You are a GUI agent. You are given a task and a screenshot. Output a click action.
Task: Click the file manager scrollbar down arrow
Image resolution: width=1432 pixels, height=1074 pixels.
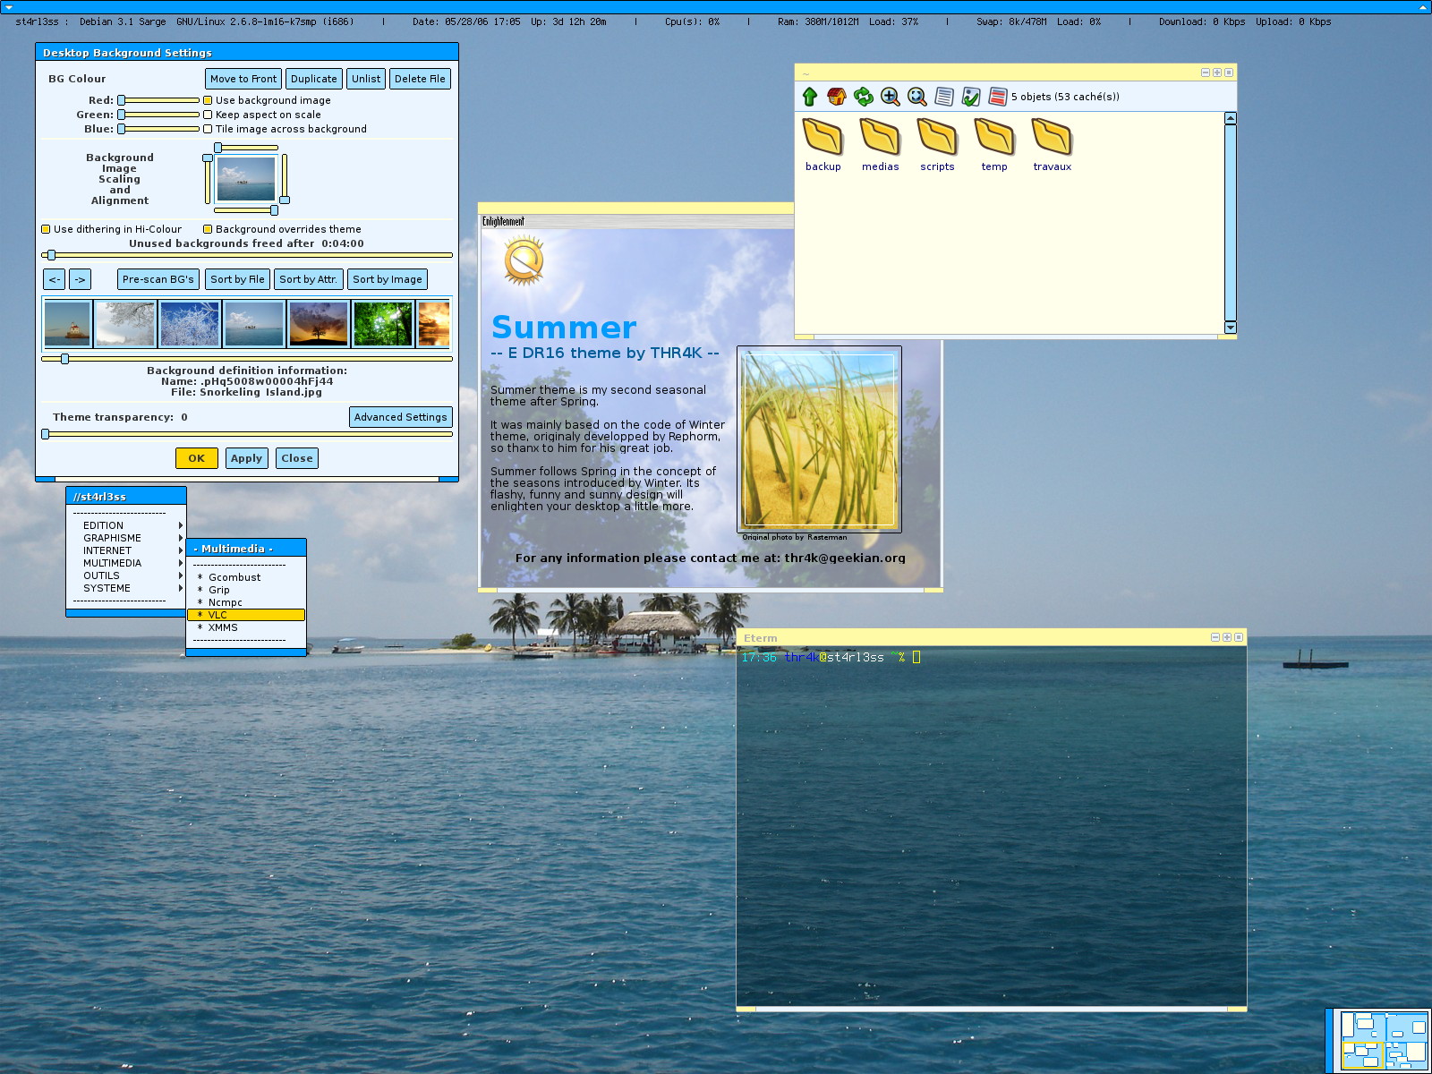[x=1231, y=328]
